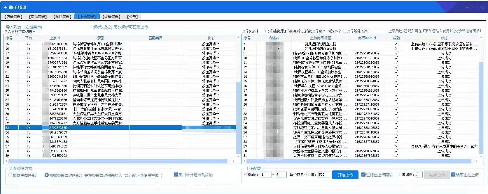This screenshot has height=194, width=488.
Task: Click itemId 21922780977857 in upload list
Action: point(367,151)
